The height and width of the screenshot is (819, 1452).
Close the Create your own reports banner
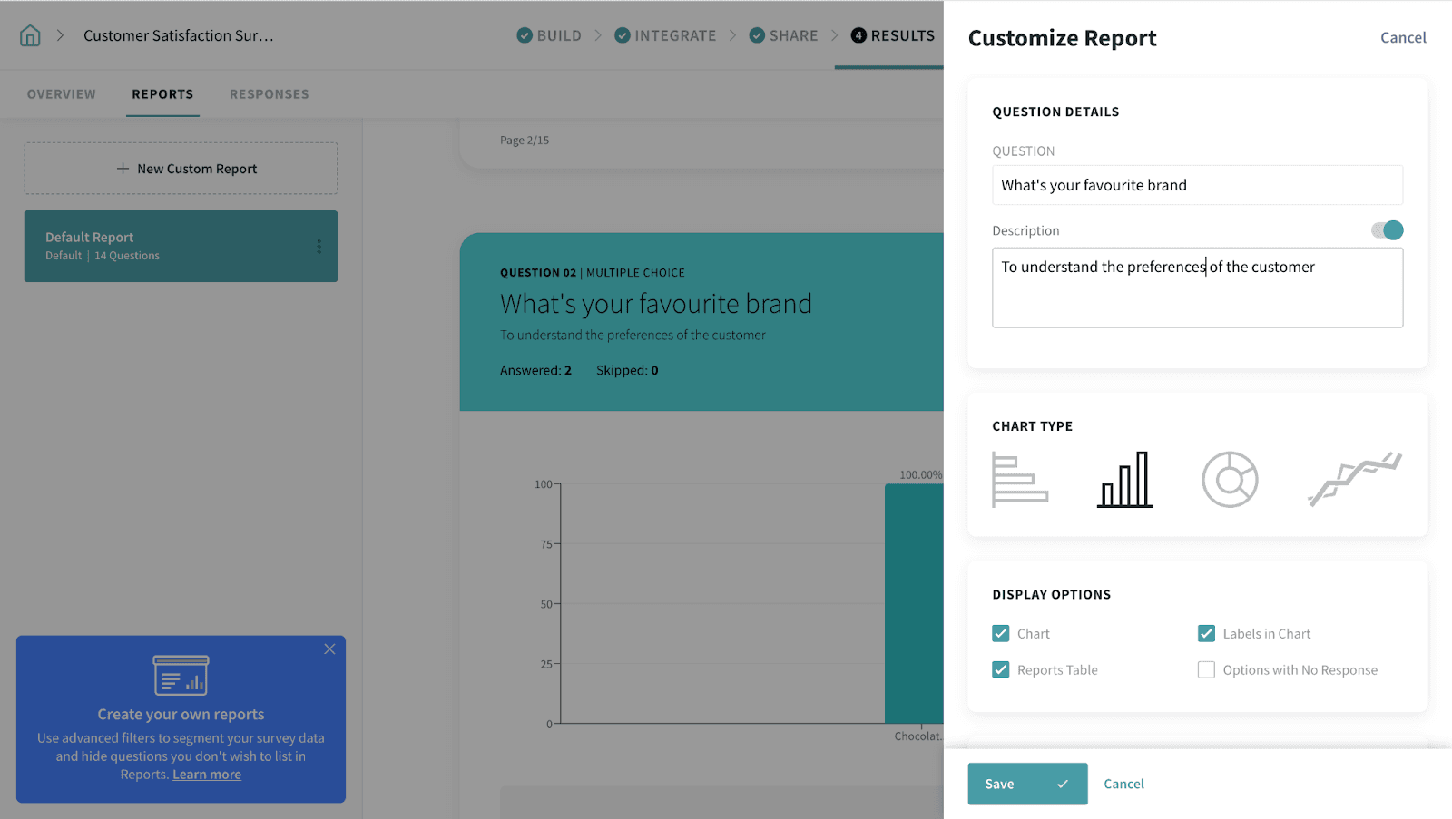[329, 649]
